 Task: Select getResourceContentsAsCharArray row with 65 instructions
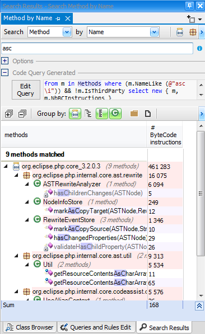click(100, 283)
